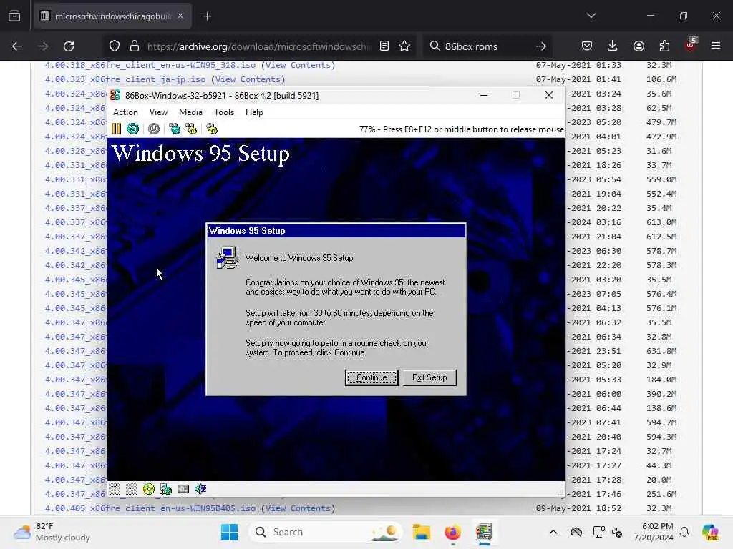Open the Media menu in 86Box

[x=190, y=112]
